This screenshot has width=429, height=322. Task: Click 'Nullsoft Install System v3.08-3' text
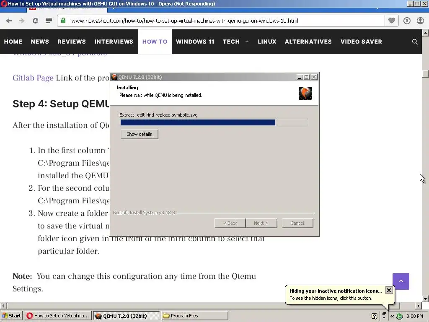point(144,213)
